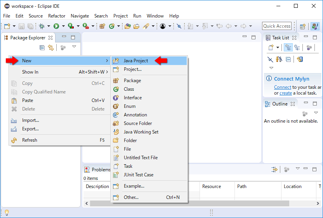Click the Search flashlight toolbar icon
This screenshot has height=218, width=323.
146,26
